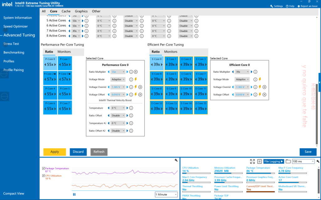Save the current tuning profile
321x200 pixels.
308,152
